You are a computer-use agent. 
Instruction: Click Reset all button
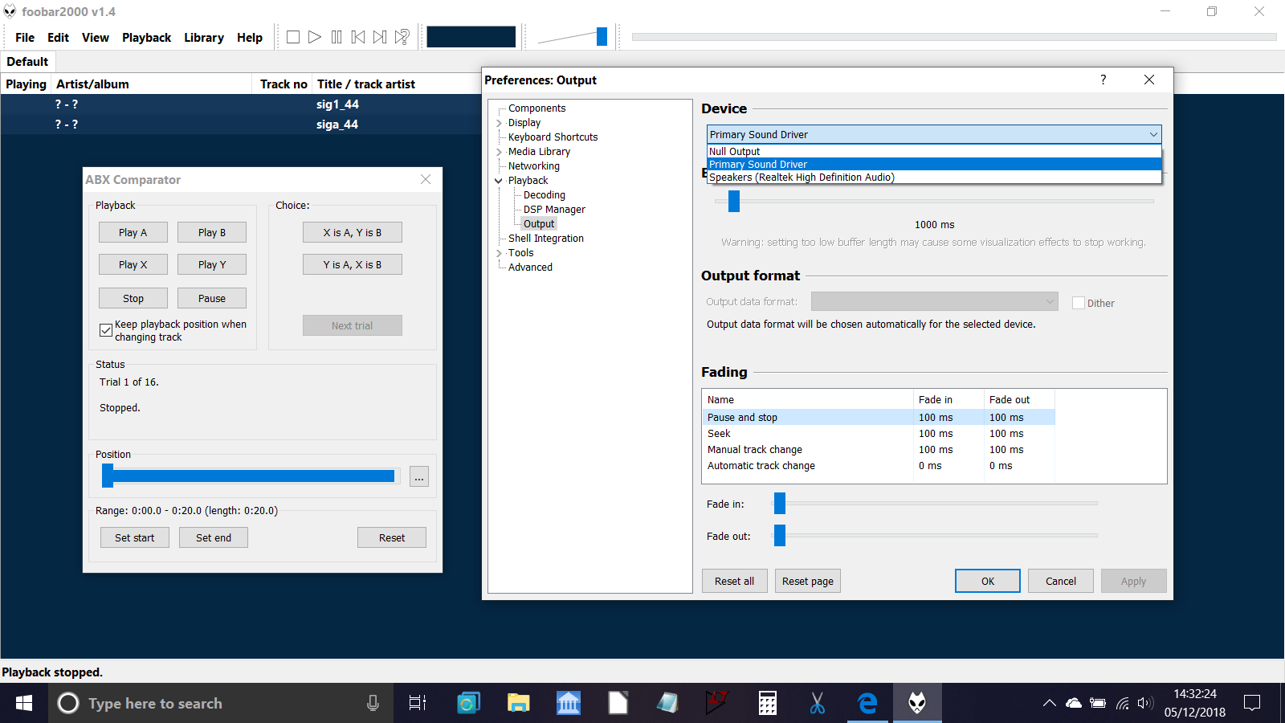pos(734,581)
